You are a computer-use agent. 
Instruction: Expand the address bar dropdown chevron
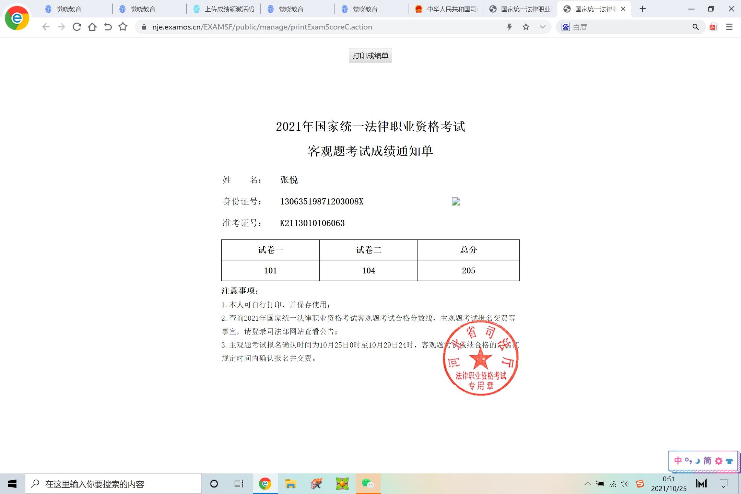(542, 27)
